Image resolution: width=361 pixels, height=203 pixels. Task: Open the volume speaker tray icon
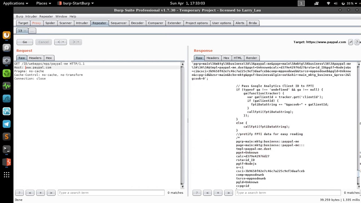coord(336,3)
